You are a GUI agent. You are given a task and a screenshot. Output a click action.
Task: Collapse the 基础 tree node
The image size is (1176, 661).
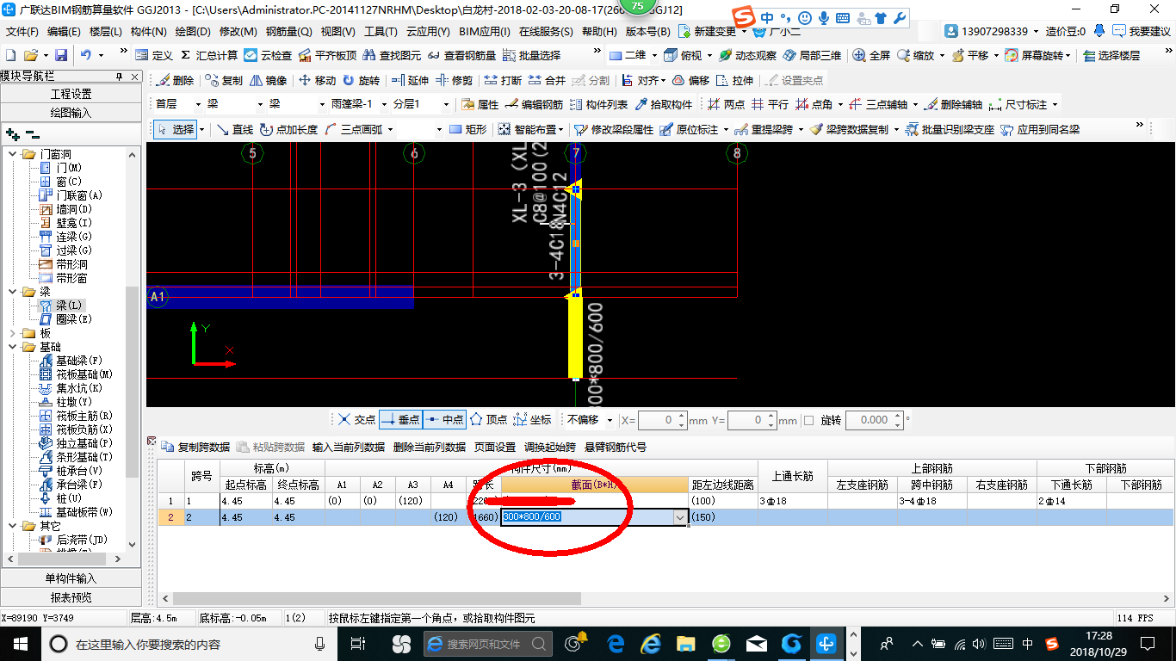(12, 347)
